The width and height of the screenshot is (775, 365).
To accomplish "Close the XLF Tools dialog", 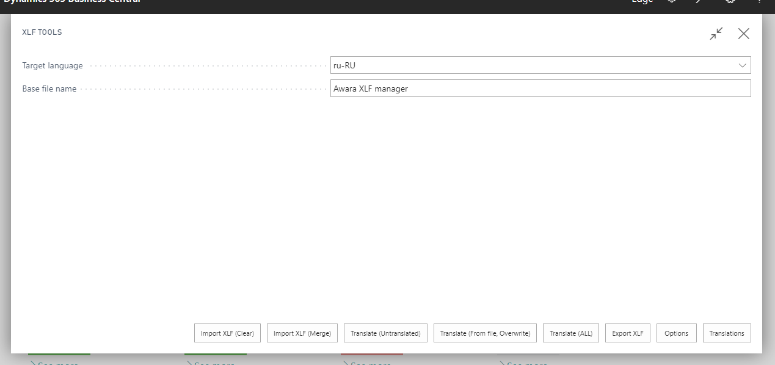I will tap(743, 34).
